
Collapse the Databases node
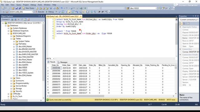(6, 26)
